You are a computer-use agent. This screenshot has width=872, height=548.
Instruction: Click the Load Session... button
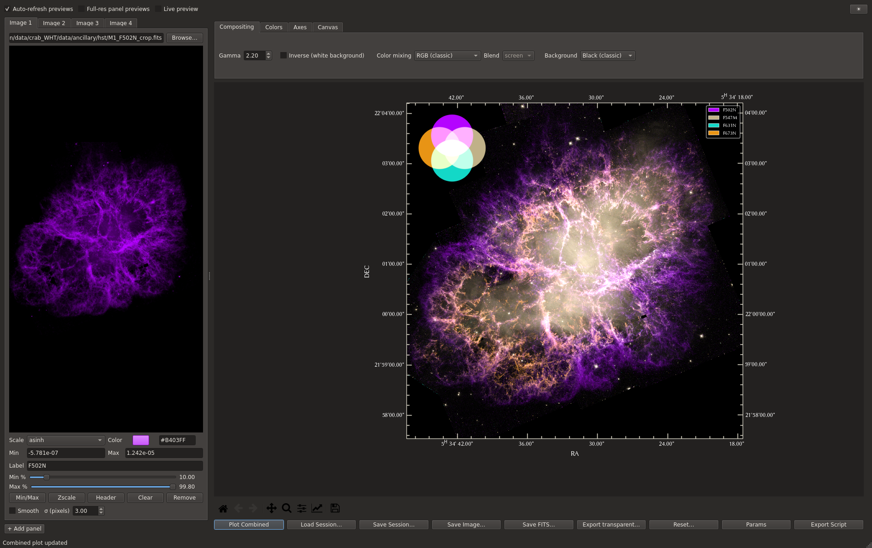coord(321,525)
